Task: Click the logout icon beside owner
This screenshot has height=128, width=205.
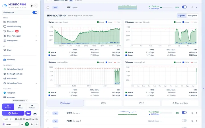Action: pyautogui.click(x=37, y=124)
